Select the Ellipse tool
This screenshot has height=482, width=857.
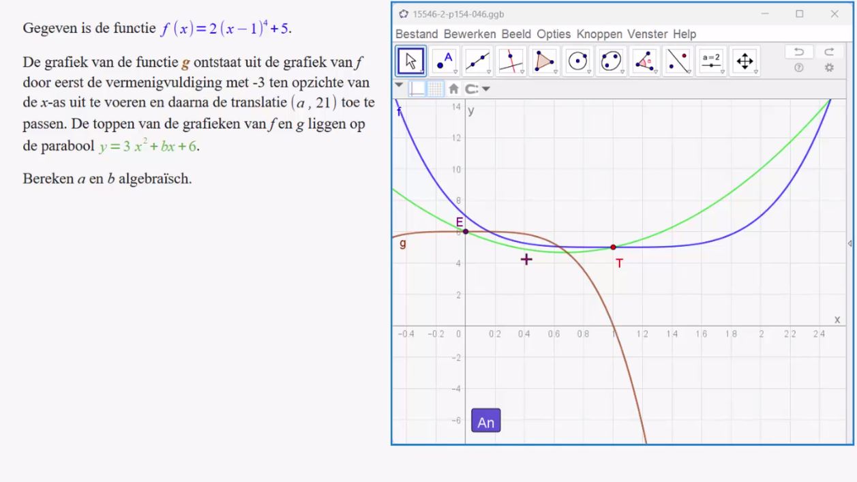coord(611,61)
